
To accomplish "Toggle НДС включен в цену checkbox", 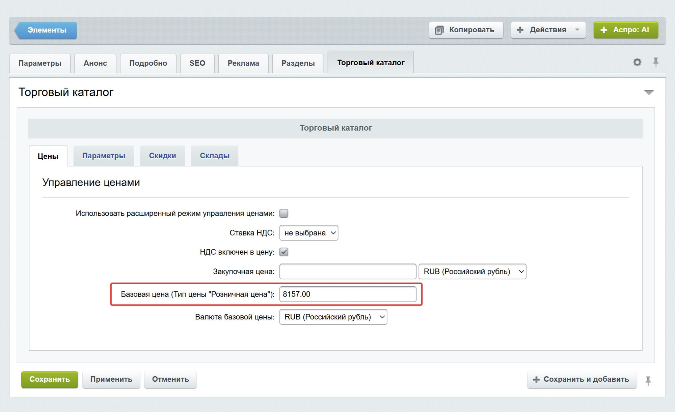I will click(x=284, y=252).
